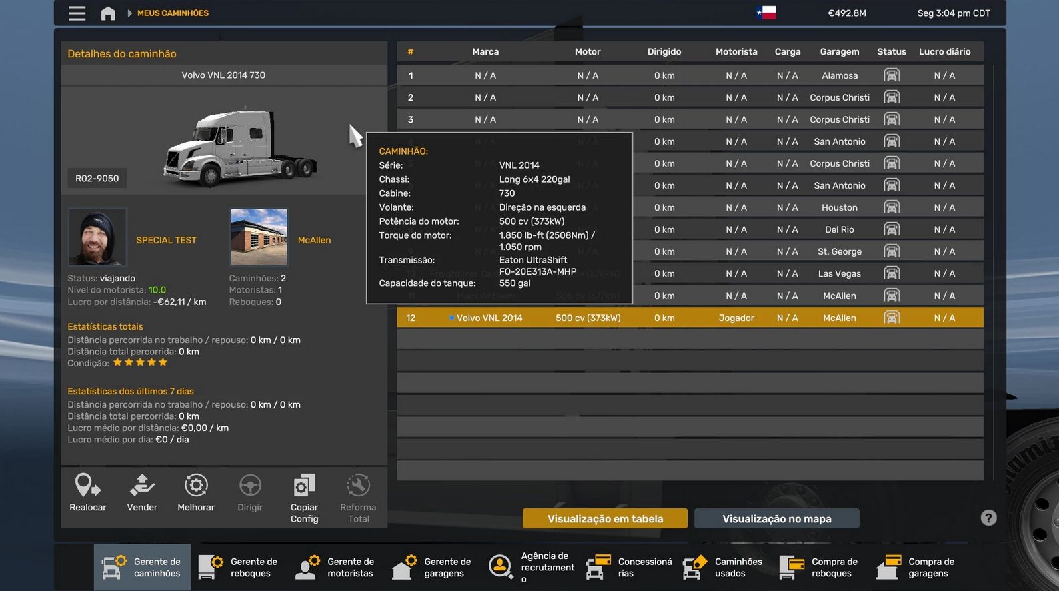Click the Texas flag icon
The width and height of the screenshot is (1059, 591).
pos(766,13)
